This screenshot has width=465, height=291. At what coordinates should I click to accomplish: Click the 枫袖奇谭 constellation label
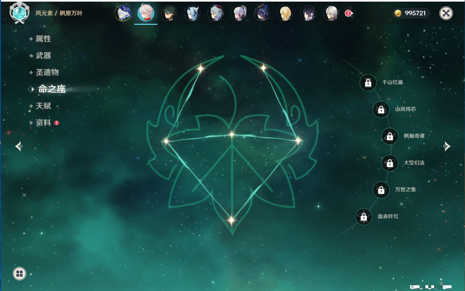tap(414, 136)
